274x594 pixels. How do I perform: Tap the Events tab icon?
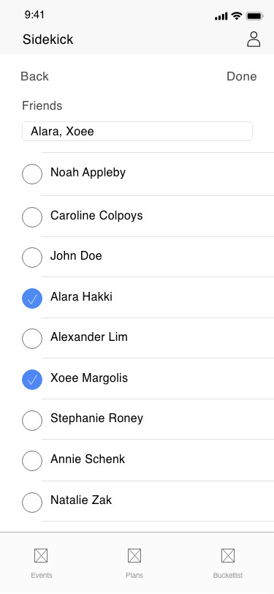coord(41,555)
